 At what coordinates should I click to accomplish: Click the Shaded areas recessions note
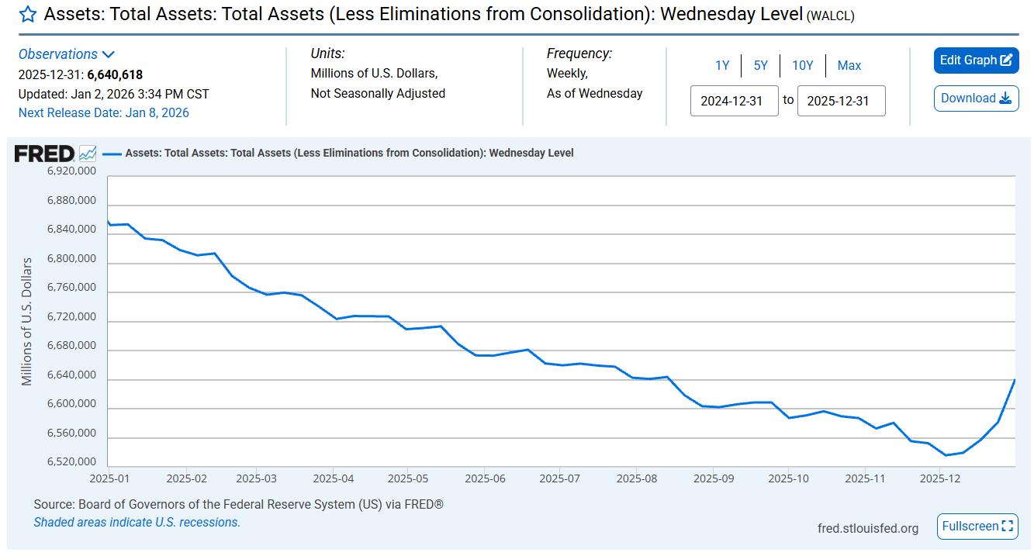(x=137, y=523)
